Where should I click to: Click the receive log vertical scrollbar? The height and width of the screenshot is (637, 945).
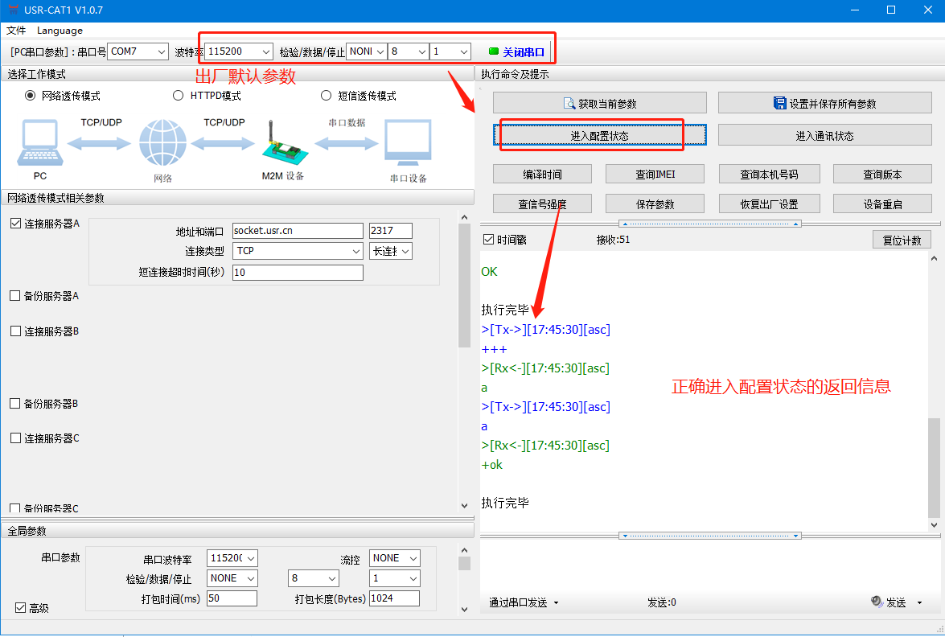point(933,466)
